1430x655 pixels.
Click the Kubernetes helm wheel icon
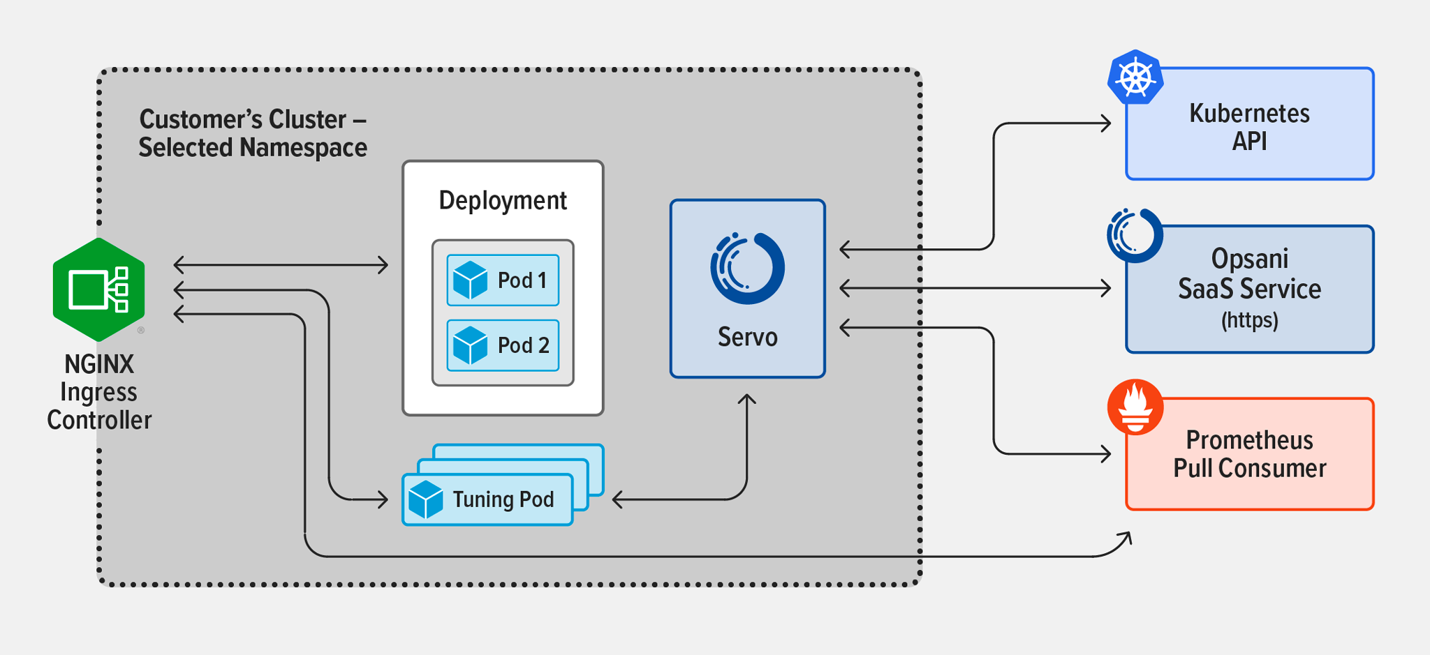pyautogui.click(x=1135, y=77)
